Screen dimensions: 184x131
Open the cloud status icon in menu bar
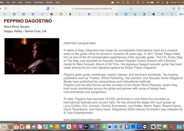click(x=113, y=2)
